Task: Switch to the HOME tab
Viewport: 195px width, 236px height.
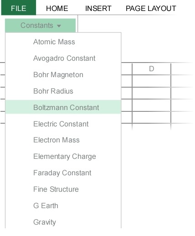Action: (57, 8)
